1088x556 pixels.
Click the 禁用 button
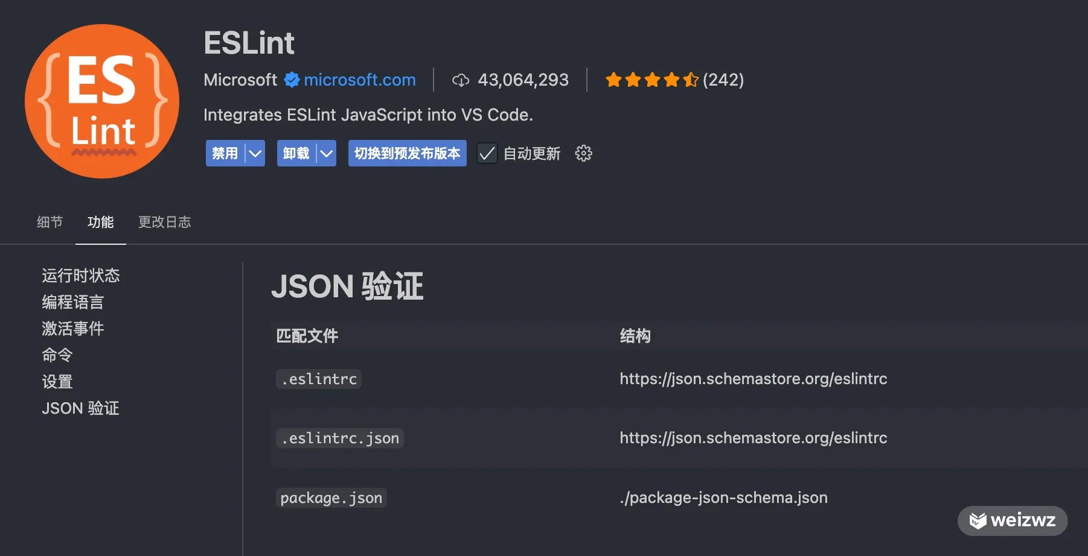click(x=225, y=153)
